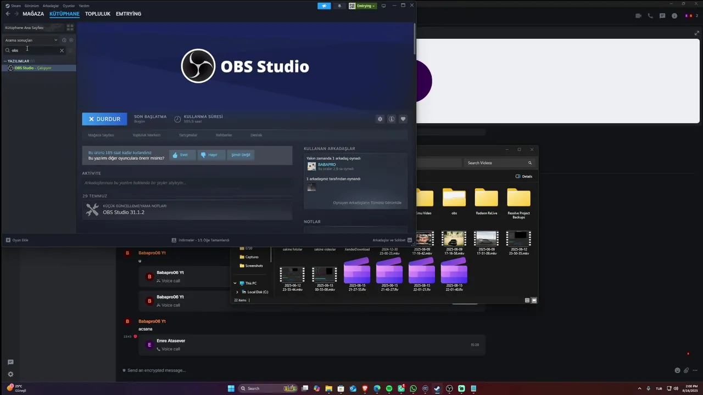Screen dimensions: 703x395
Task: Select OBS Studio in library list
Action: pos(39,68)
